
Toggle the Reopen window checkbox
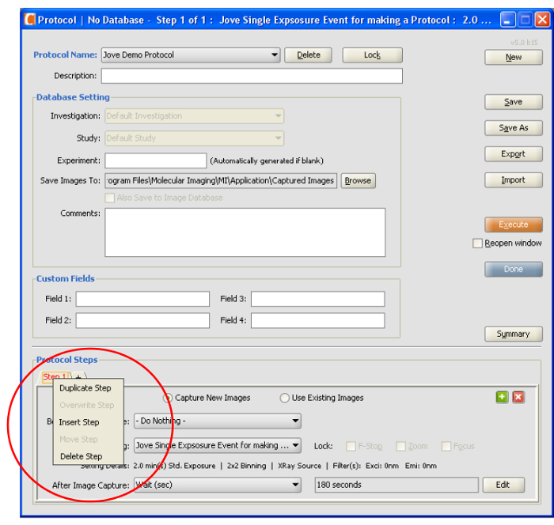point(477,244)
